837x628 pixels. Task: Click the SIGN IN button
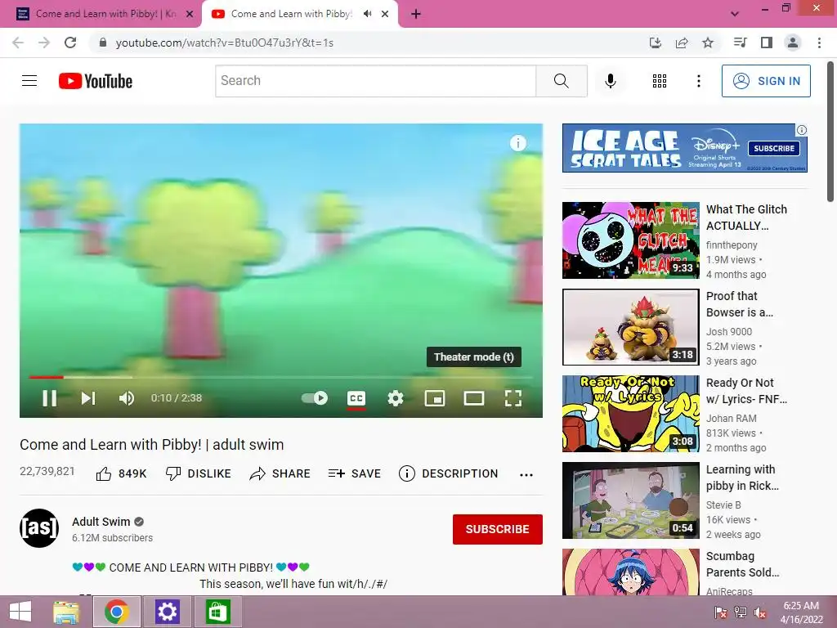[x=766, y=81]
